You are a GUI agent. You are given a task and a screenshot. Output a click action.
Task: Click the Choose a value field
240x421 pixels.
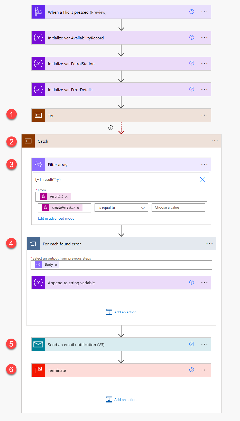178,208
